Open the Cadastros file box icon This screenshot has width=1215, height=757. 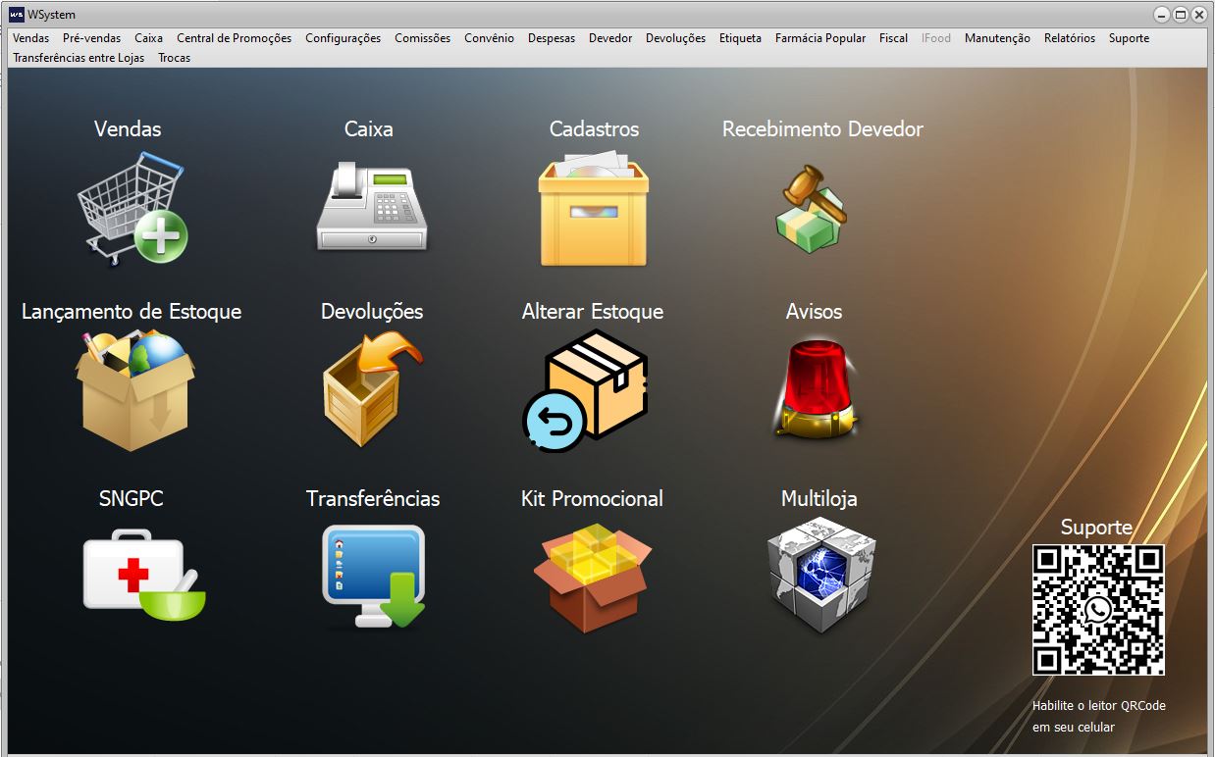(x=593, y=209)
